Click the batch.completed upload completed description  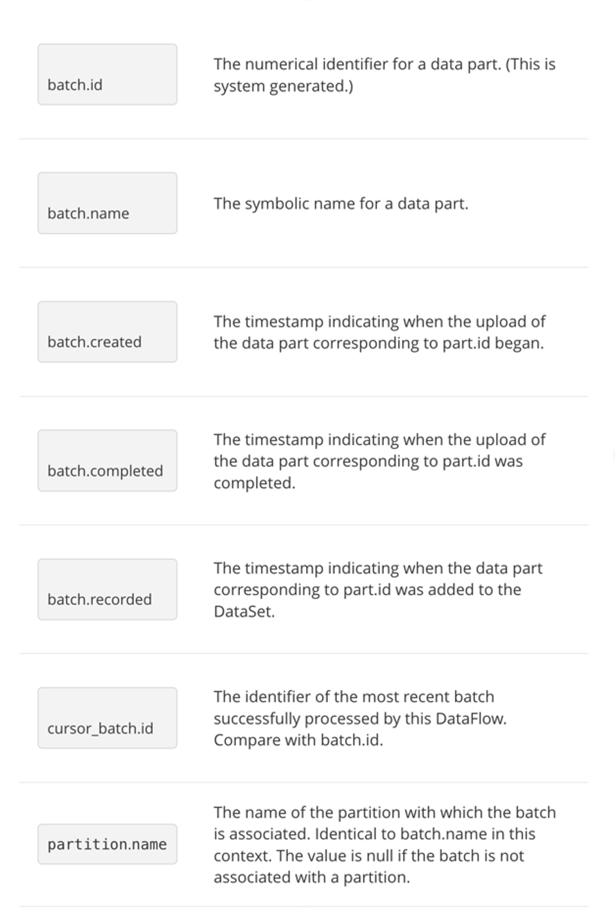click(x=379, y=462)
